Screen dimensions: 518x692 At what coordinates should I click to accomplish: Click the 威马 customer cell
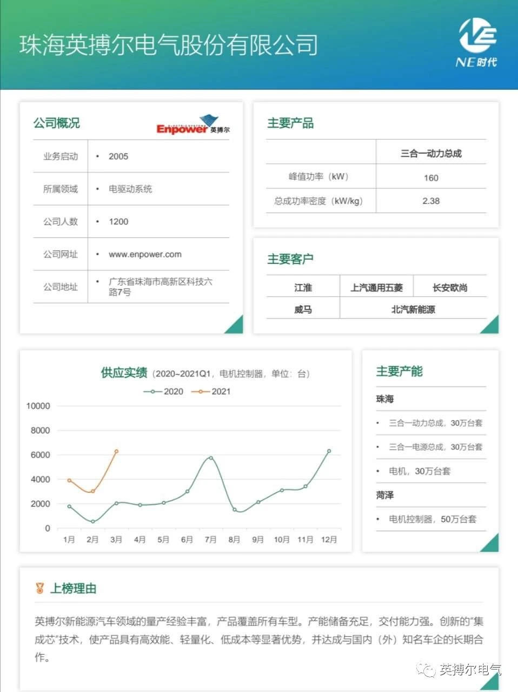[x=303, y=309]
